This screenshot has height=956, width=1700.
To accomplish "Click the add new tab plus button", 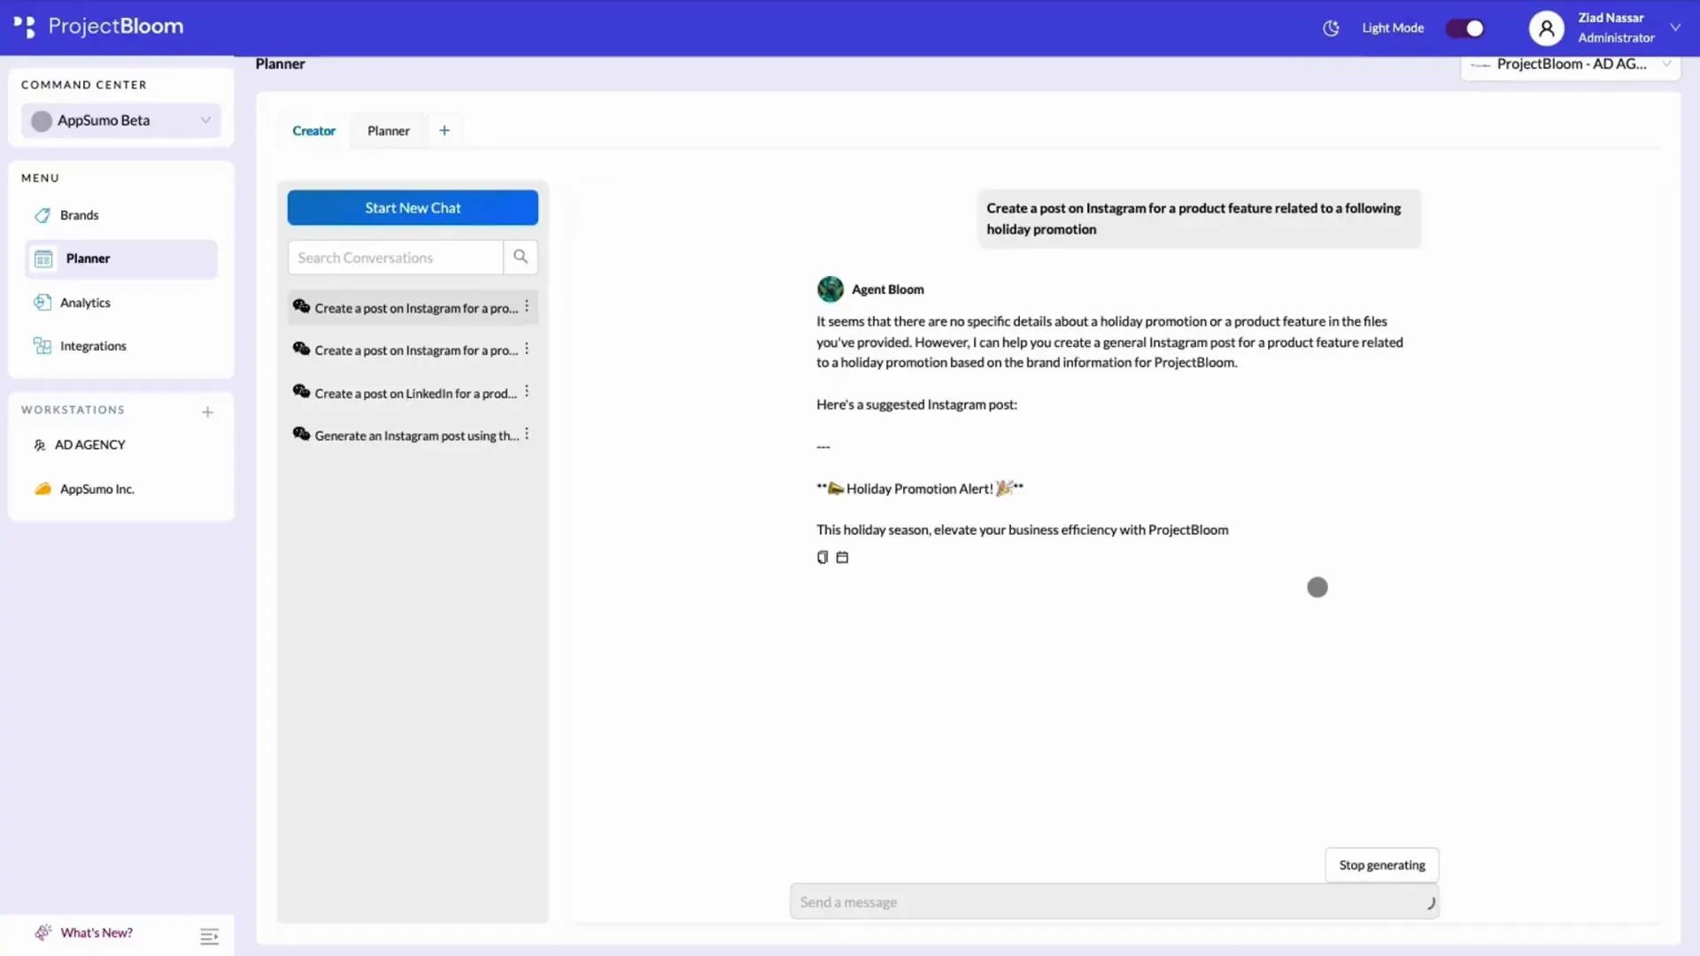I will pyautogui.click(x=444, y=129).
